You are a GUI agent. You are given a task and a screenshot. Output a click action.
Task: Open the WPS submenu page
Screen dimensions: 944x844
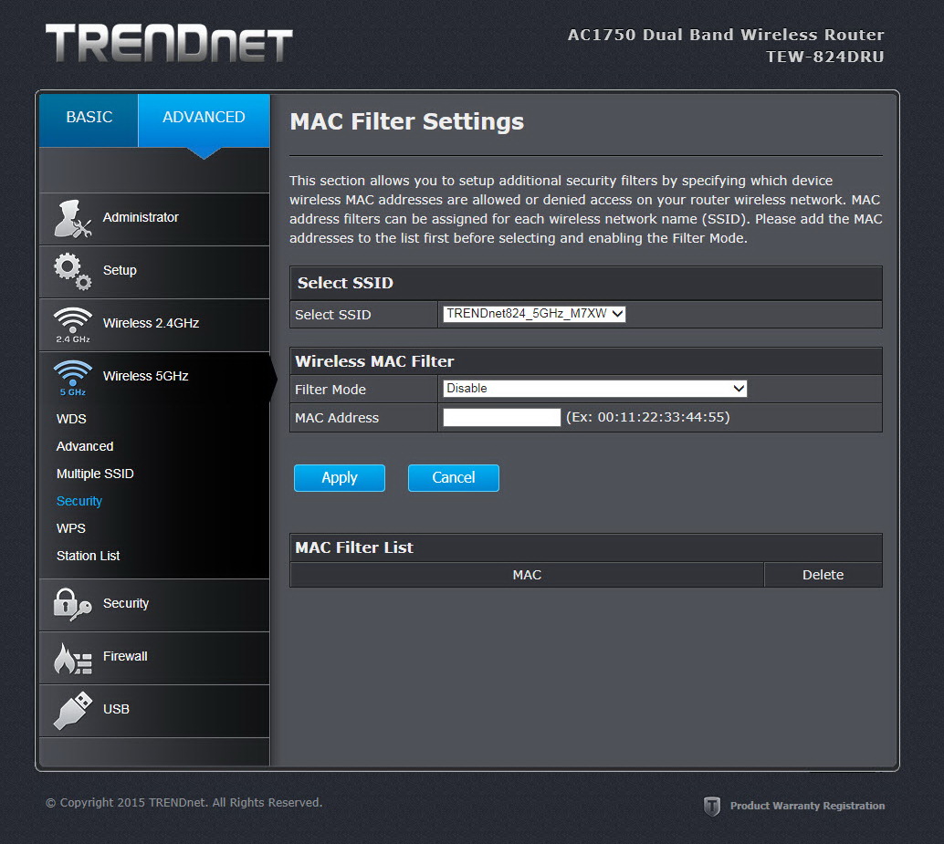(x=71, y=528)
